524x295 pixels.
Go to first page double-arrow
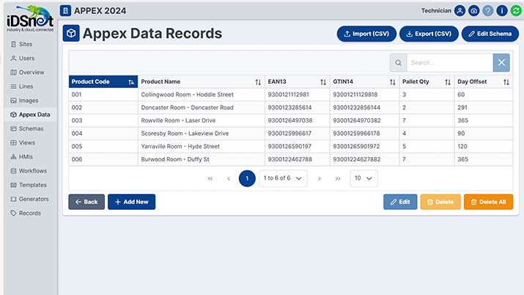[x=210, y=178]
